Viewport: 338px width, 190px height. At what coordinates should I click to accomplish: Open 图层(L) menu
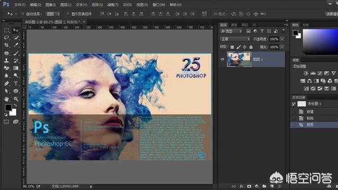pos(65,5)
